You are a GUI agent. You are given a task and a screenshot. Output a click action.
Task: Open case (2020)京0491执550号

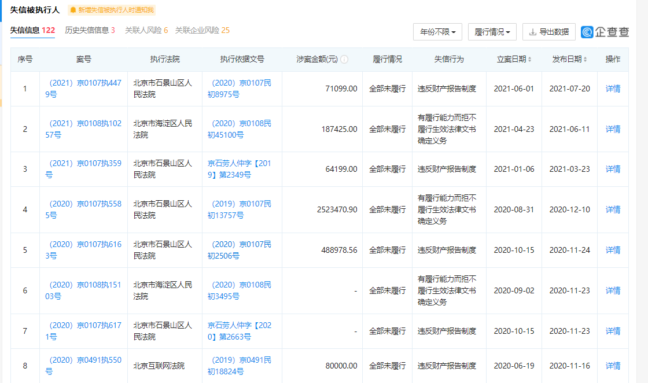click(83, 366)
